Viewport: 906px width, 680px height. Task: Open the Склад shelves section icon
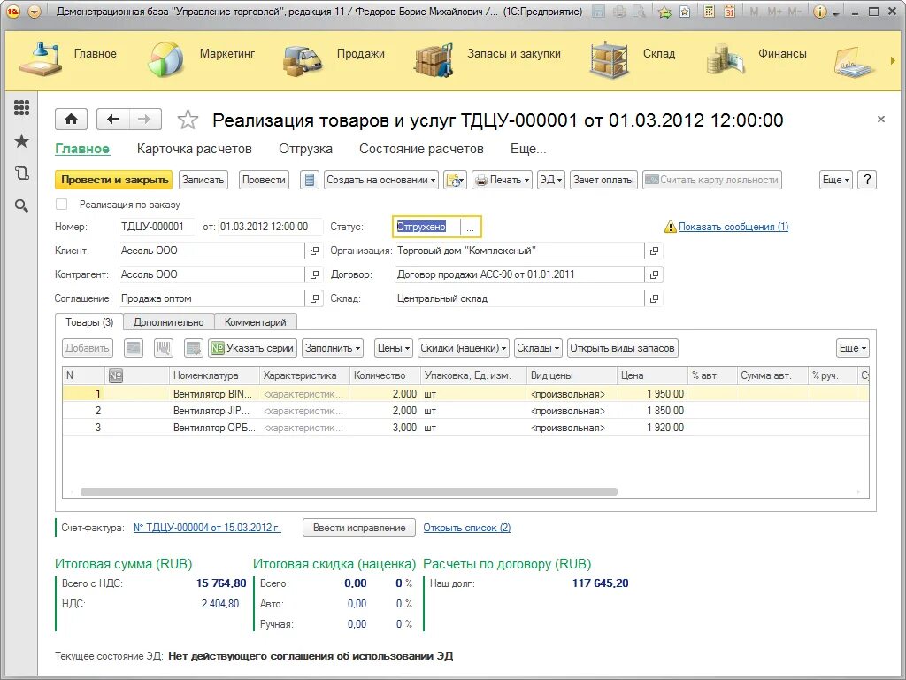click(609, 59)
